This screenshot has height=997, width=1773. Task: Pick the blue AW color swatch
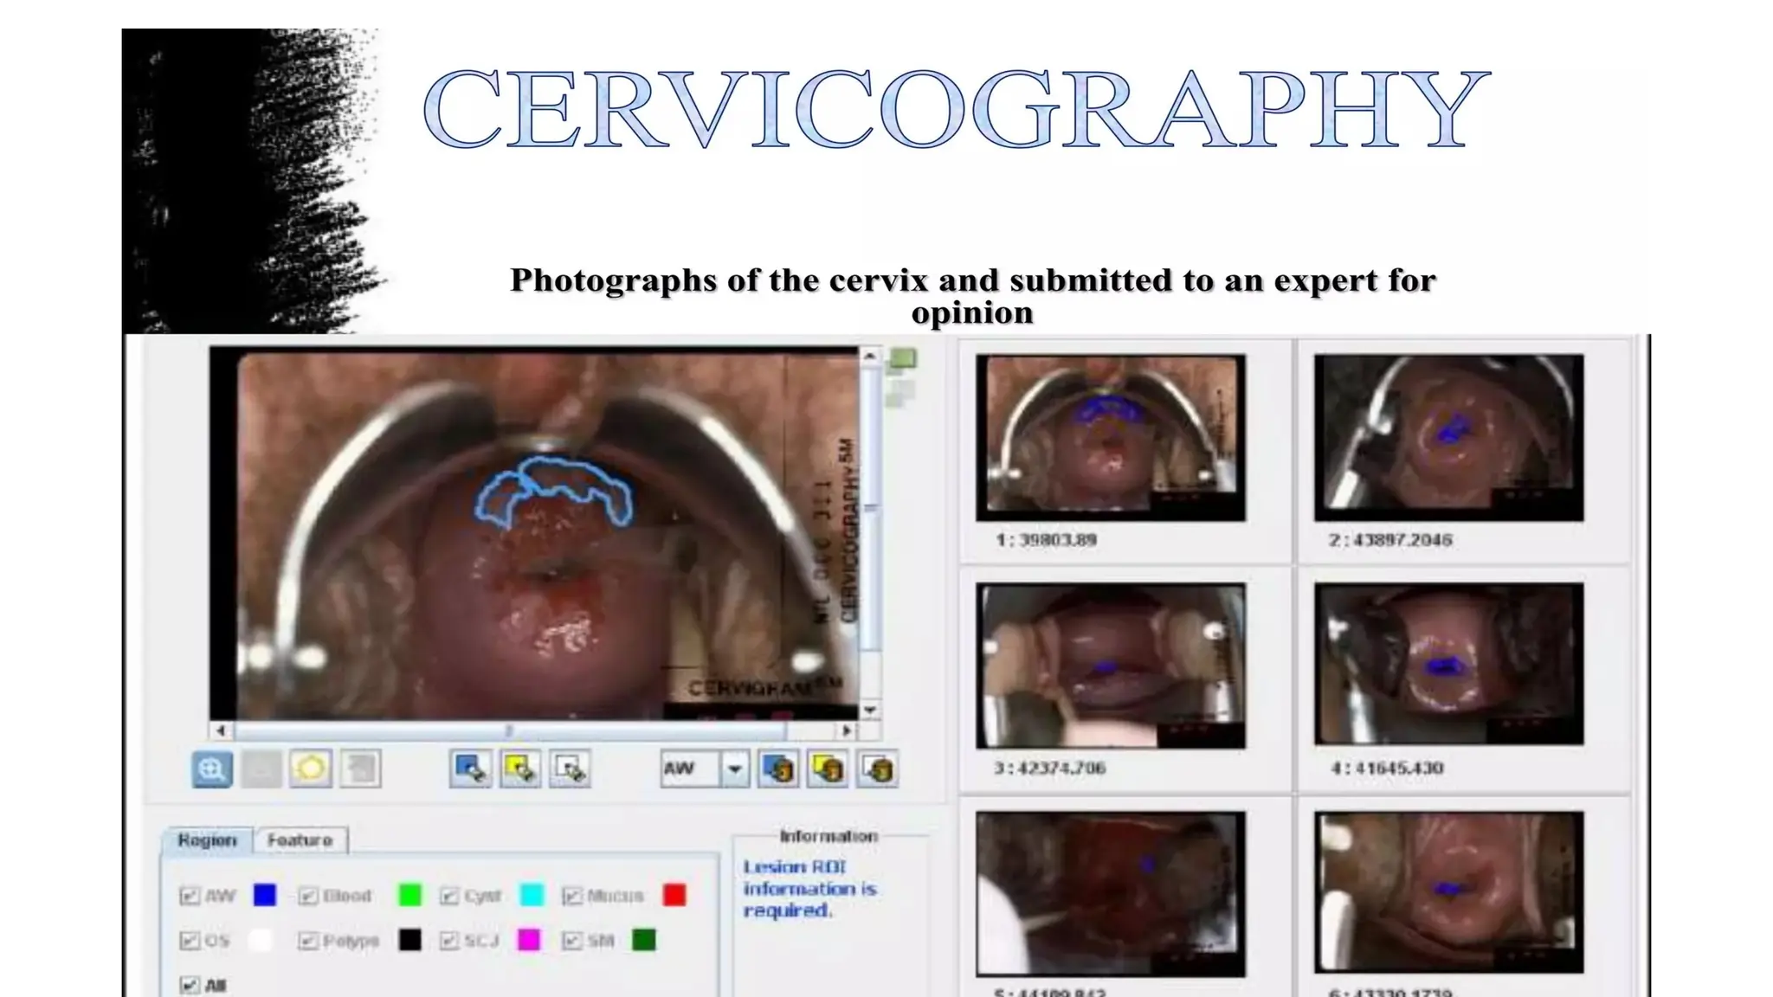pyautogui.click(x=265, y=895)
